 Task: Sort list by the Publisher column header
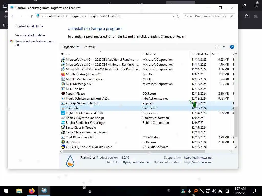[x=165, y=54]
